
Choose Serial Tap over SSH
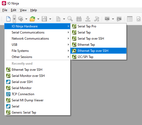pos(98,39)
